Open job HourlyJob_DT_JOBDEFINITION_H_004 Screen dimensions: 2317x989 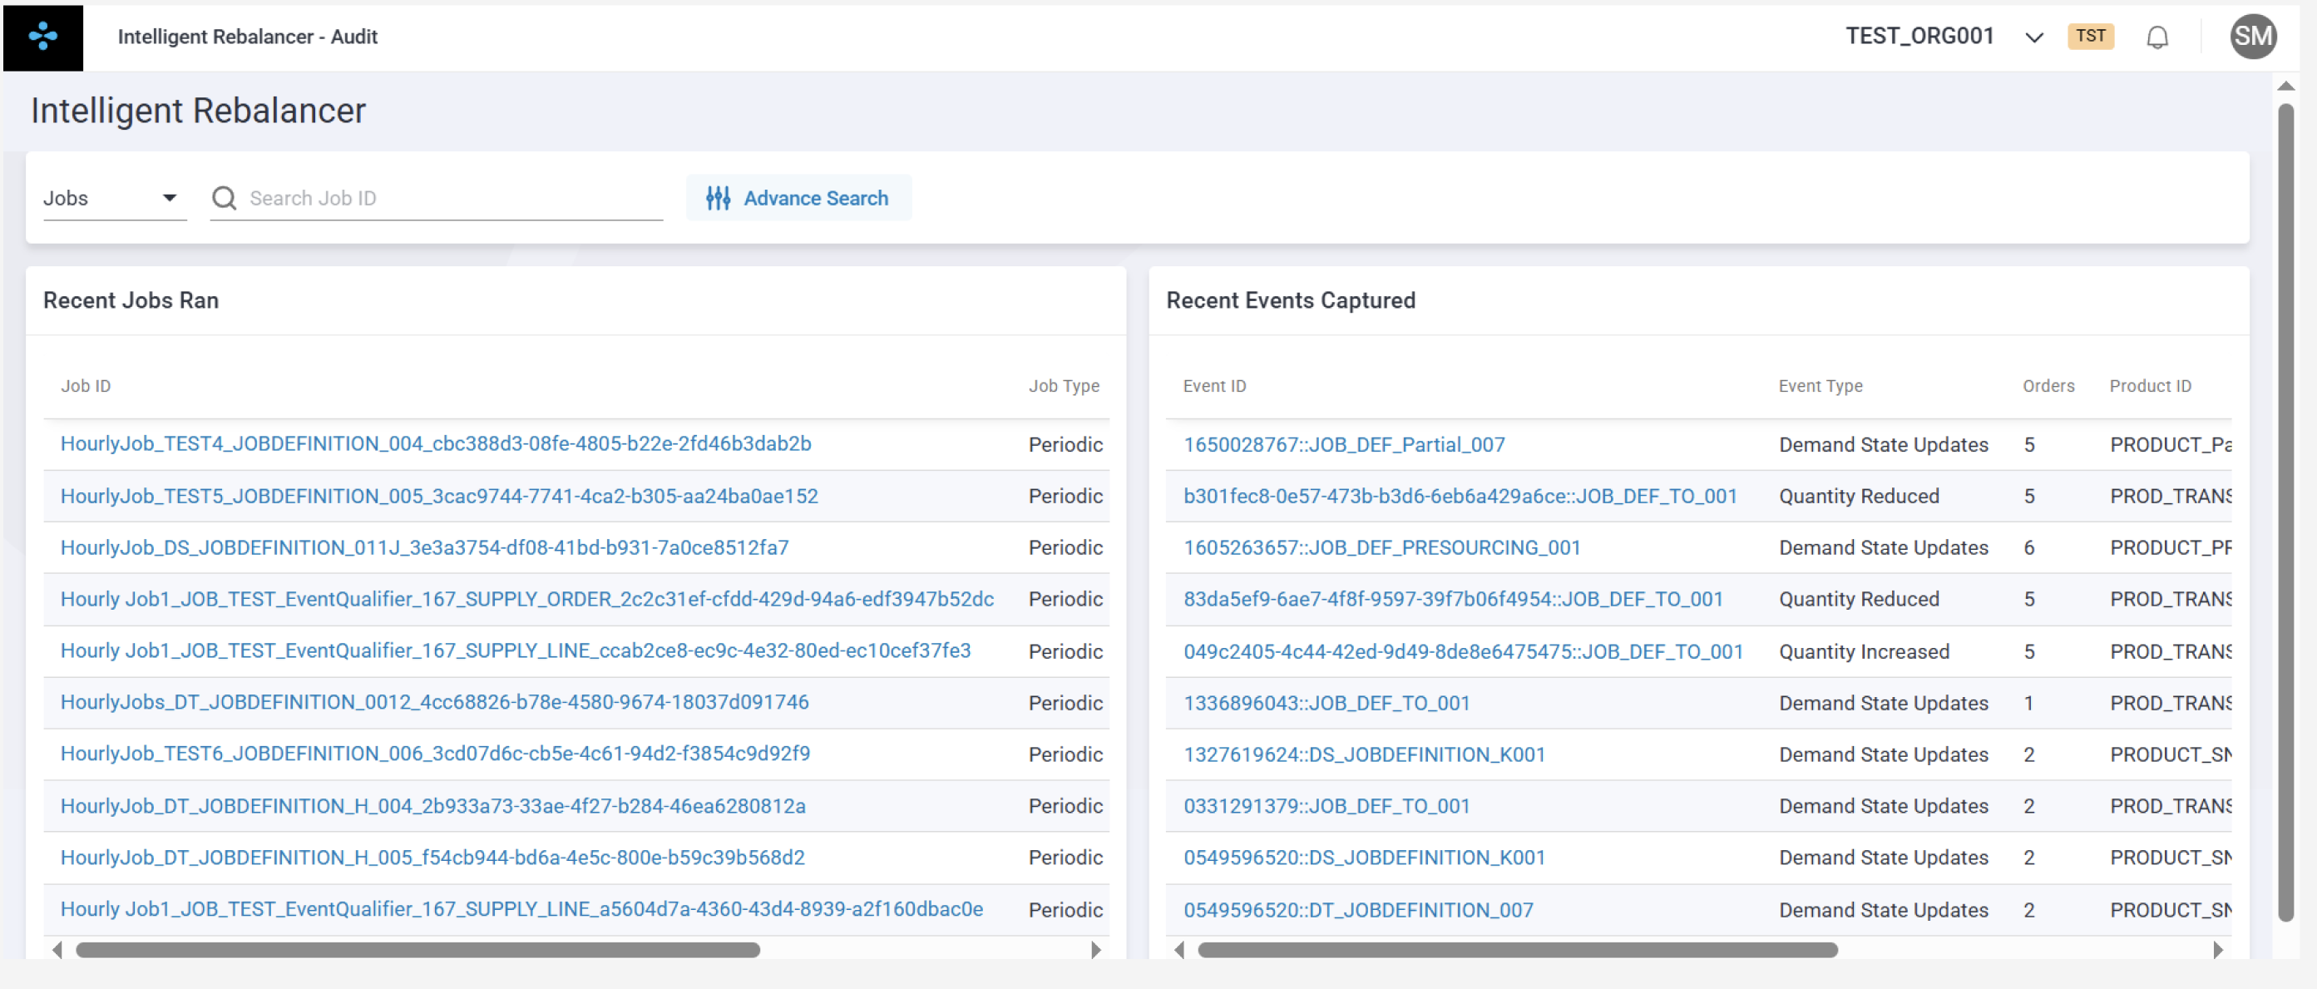(x=432, y=805)
